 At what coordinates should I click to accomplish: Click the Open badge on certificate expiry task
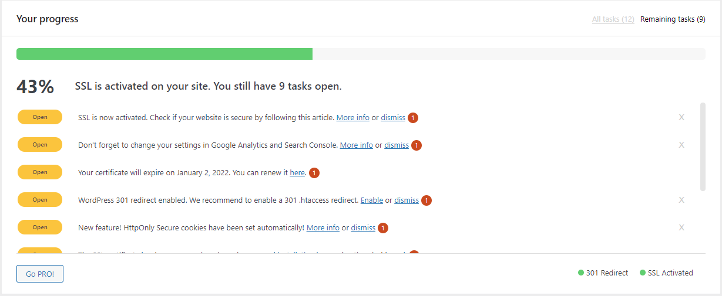(40, 172)
